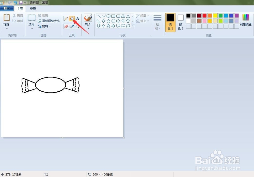Image resolution: width=254 pixels, height=177 pixels.
Task: Select the Four-point star shape
Action: tap(104, 26)
